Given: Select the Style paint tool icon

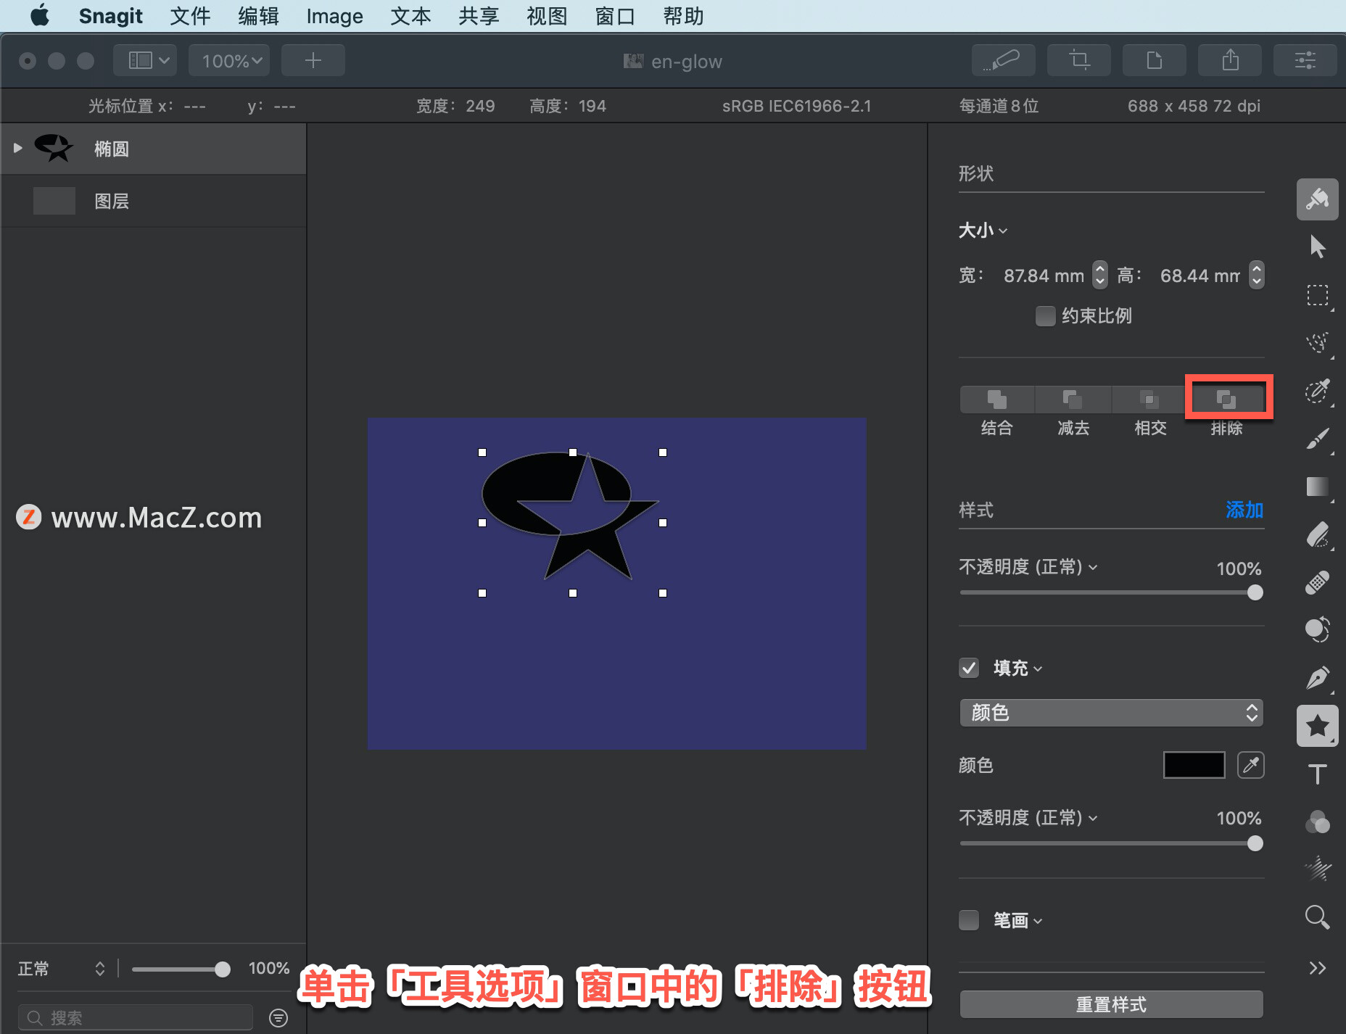Looking at the screenshot, I should [x=1317, y=199].
